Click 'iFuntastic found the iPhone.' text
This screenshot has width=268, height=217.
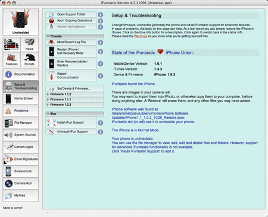[133, 84]
